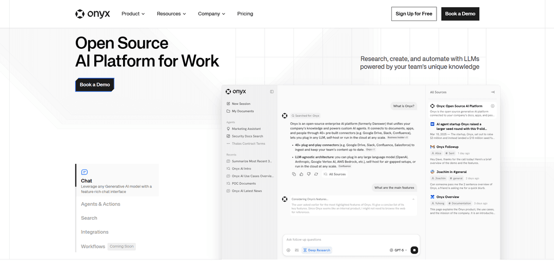Screen dimensions: 554x267
Task: Click the Confluence icon next to Onyx Overview
Action: (x=432, y=197)
